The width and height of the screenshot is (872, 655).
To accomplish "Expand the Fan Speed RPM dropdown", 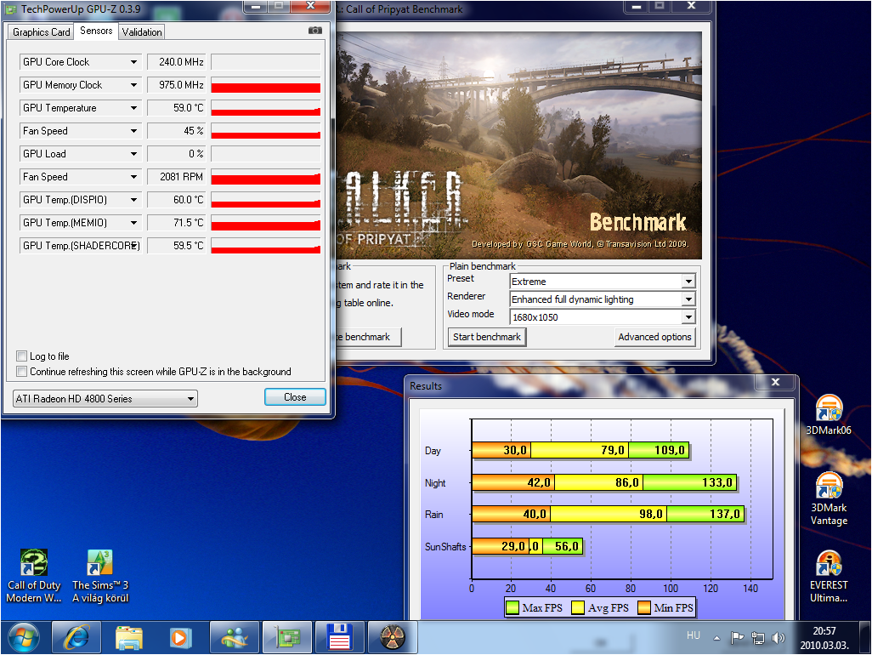I will pos(133,176).
